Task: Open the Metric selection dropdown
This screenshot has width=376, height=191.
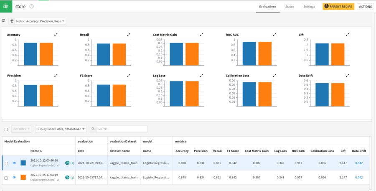Action: tap(40, 21)
